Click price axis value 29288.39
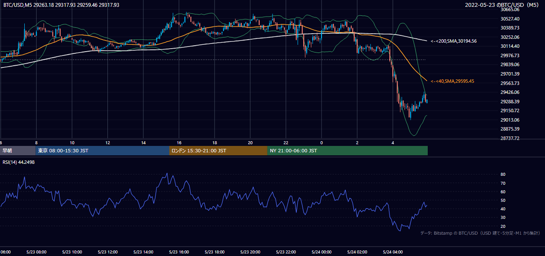The width and height of the screenshot is (545, 256). 510,102
